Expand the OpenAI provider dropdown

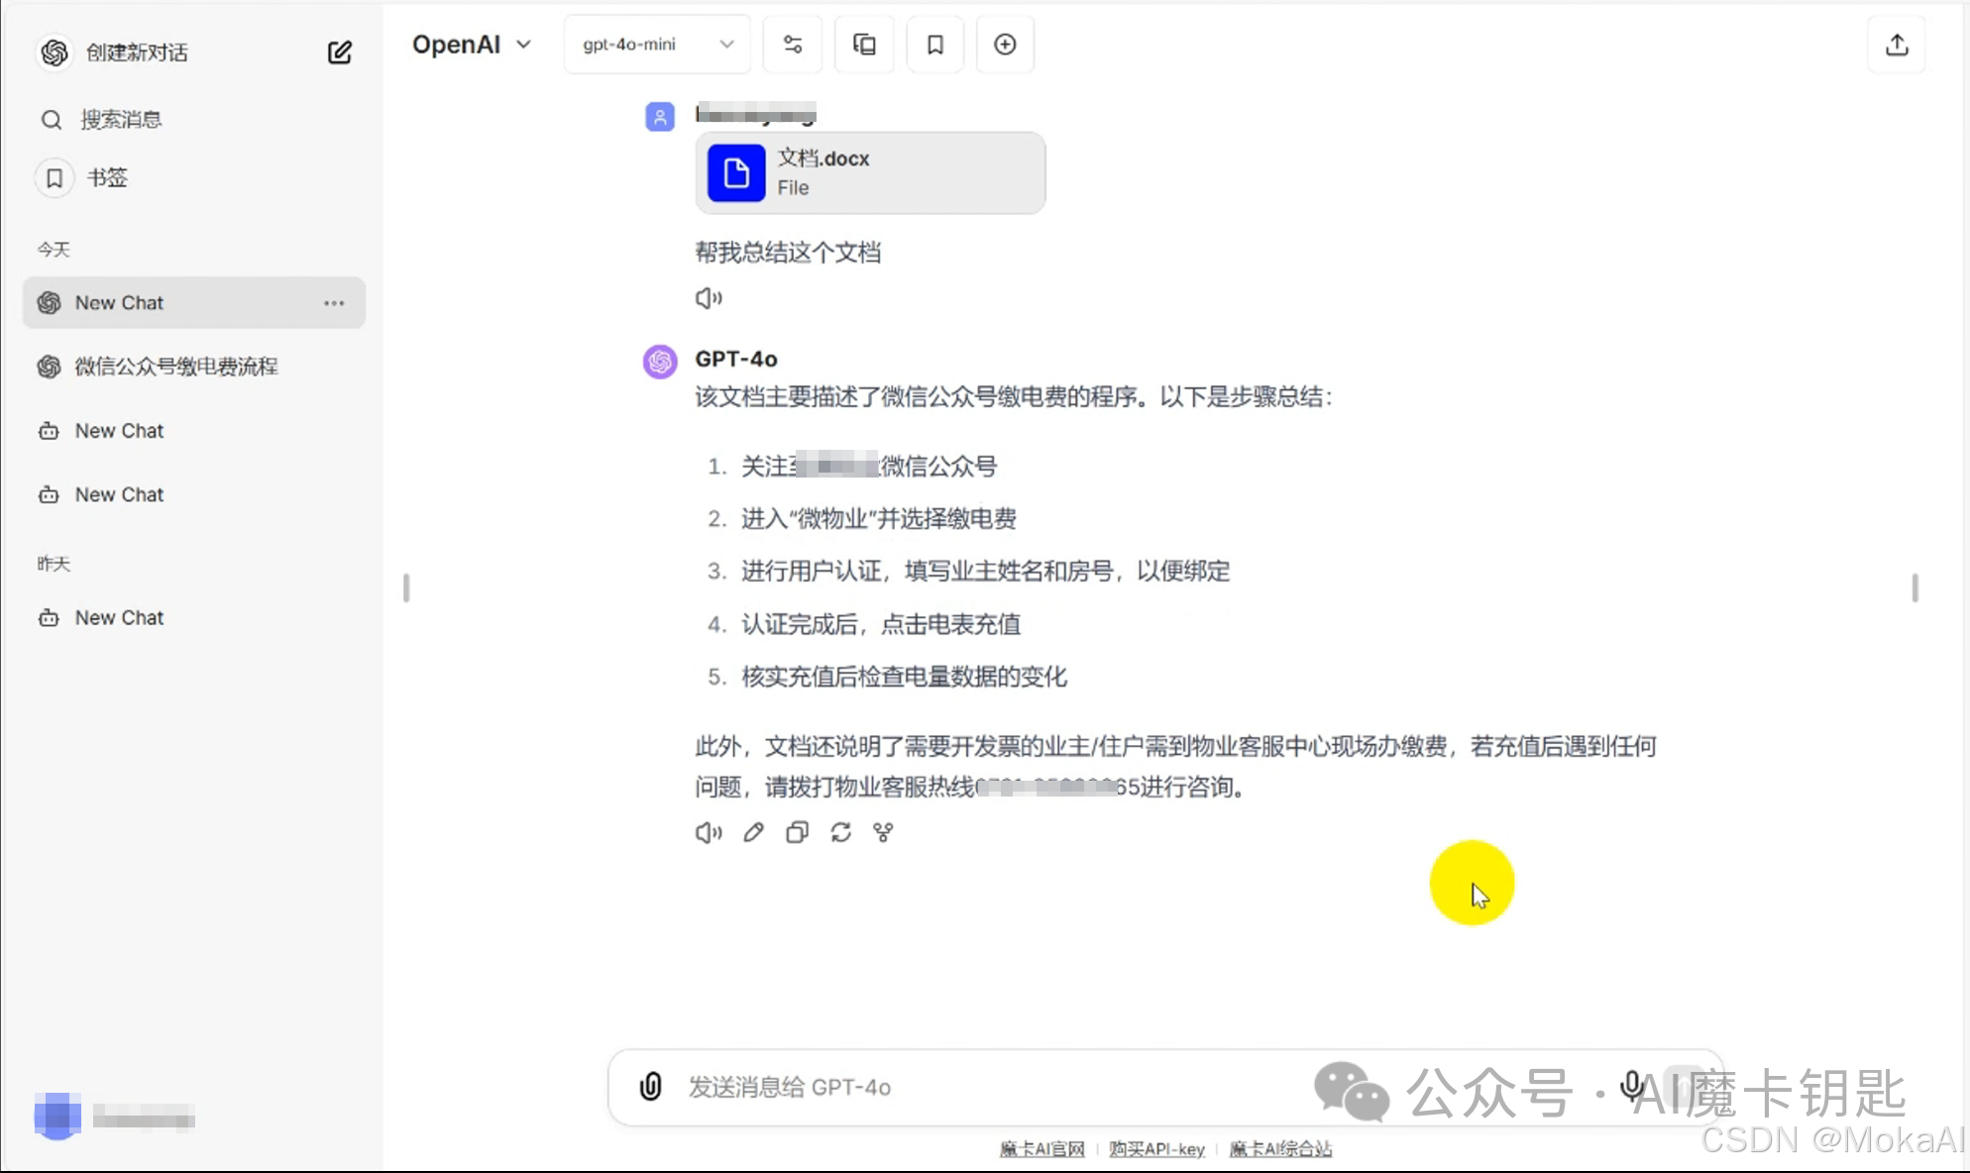[472, 45]
